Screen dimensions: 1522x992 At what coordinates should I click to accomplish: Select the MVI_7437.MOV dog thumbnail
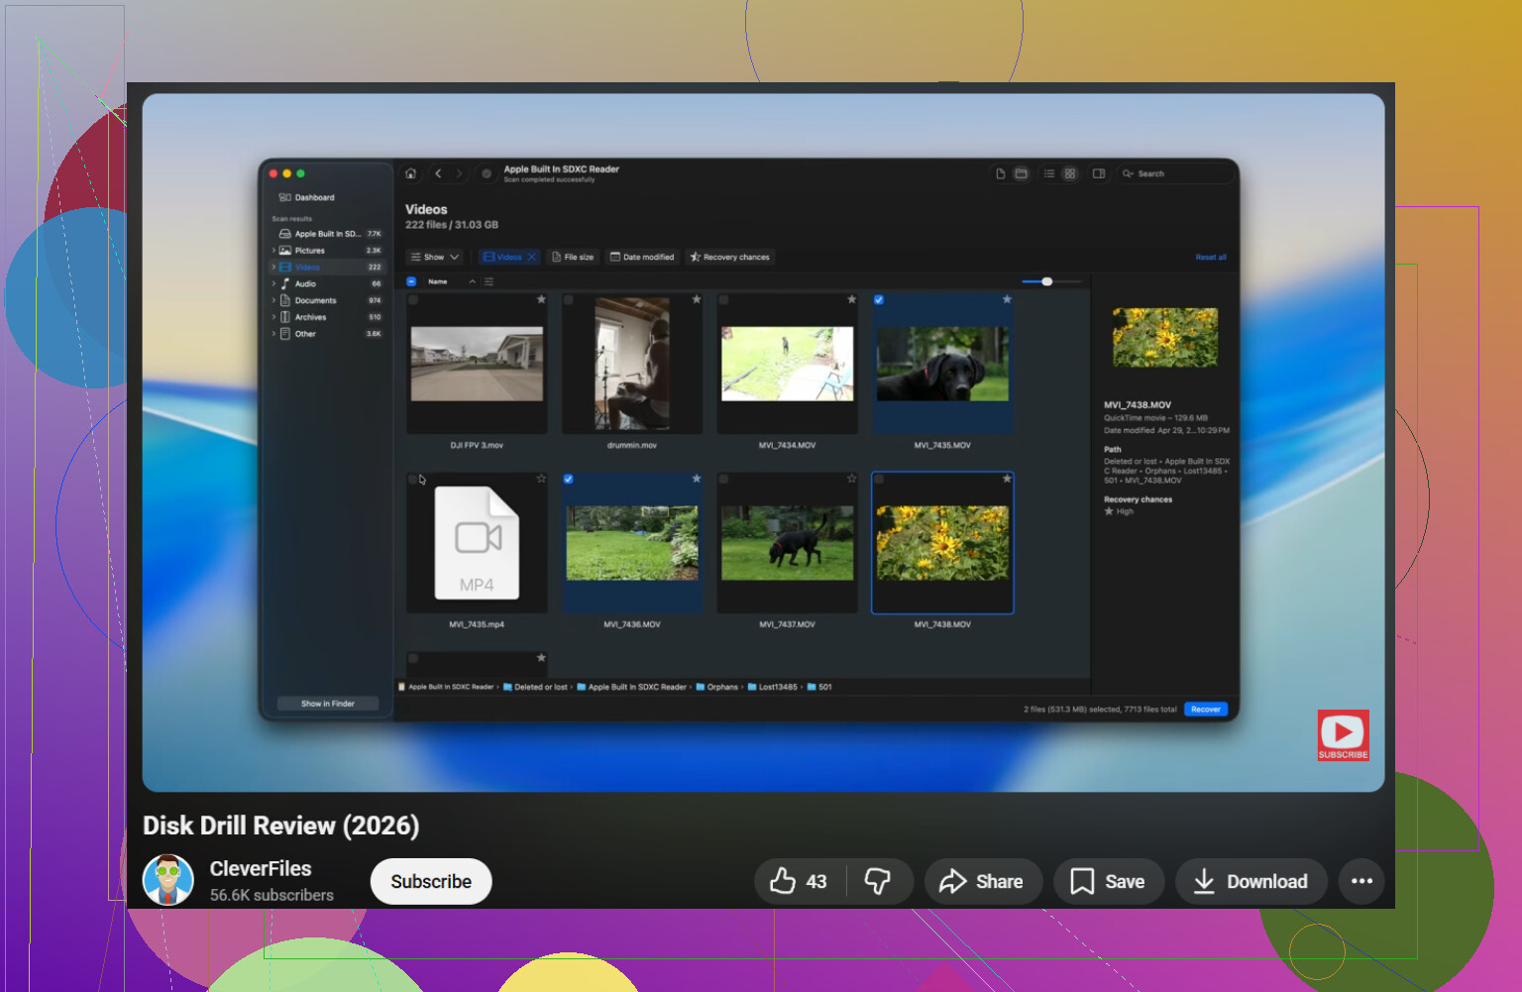coord(788,543)
